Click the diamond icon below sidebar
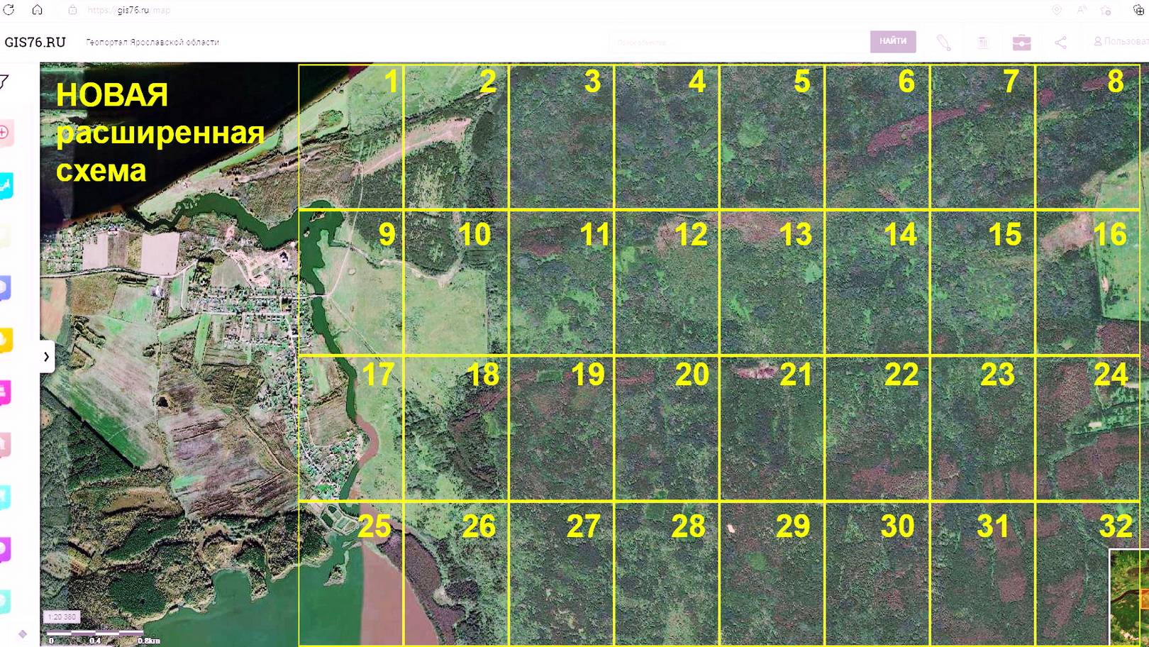This screenshot has height=647, width=1149. click(x=23, y=634)
